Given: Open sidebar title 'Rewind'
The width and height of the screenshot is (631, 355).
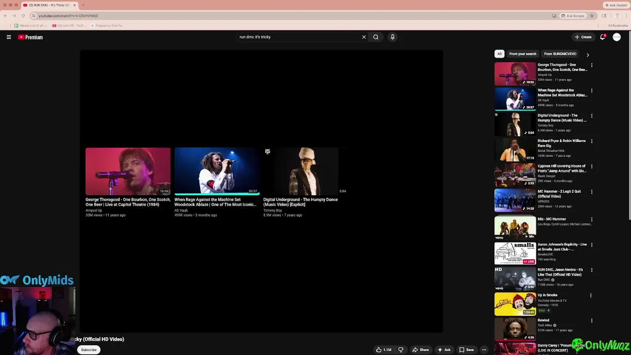Looking at the screenshot, I should [543, 320].
